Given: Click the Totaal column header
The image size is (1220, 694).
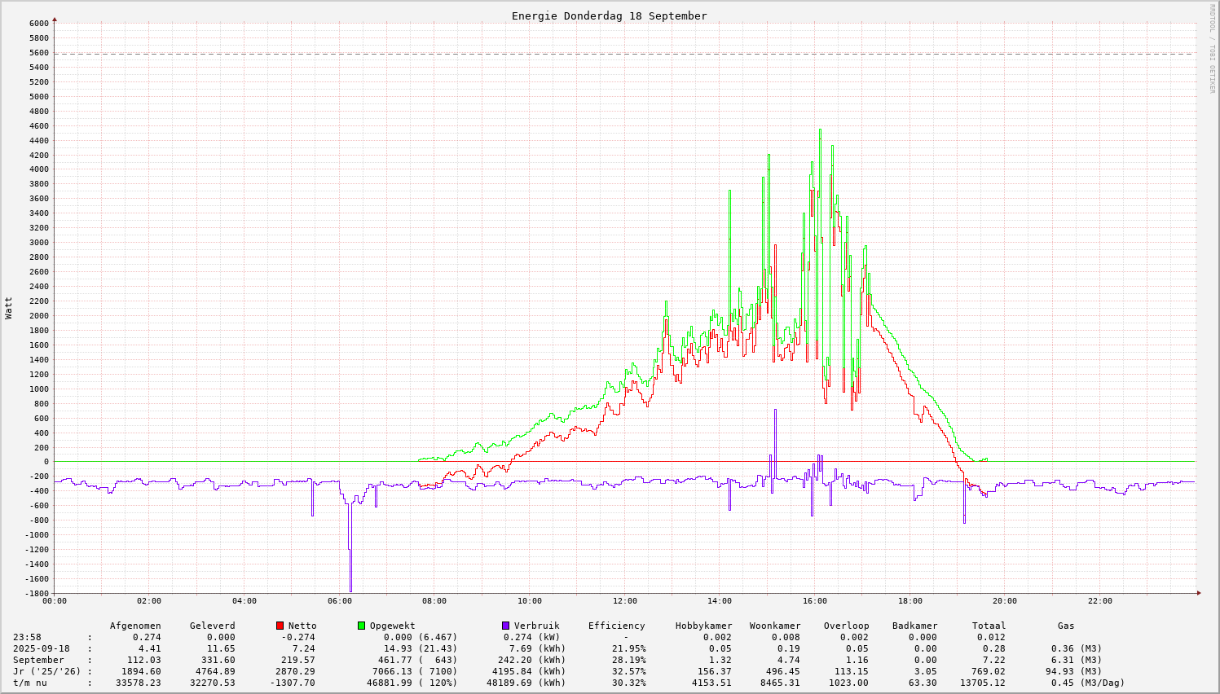Looking at the screenshot, I should (x=989, y=626).
